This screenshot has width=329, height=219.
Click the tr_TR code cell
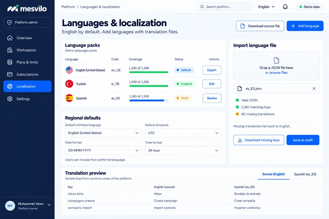pos(115,84)
